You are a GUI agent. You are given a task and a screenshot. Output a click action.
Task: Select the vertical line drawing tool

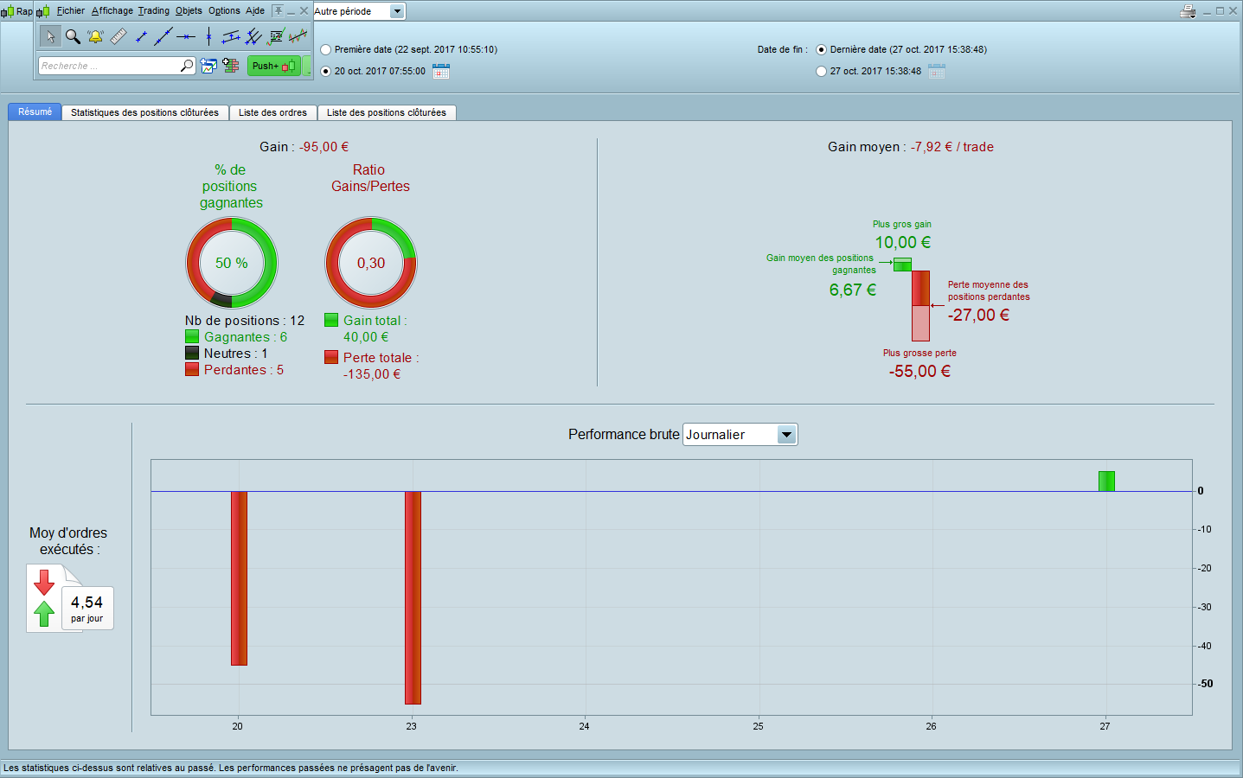click(208, 36)
